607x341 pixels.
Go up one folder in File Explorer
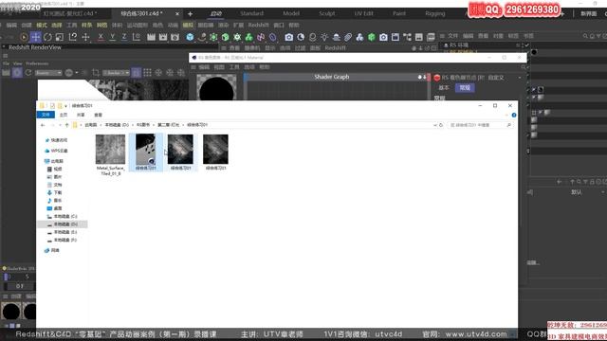pos(66,125)
